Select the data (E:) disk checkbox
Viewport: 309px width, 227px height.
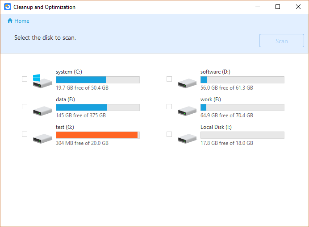(25, 107)
